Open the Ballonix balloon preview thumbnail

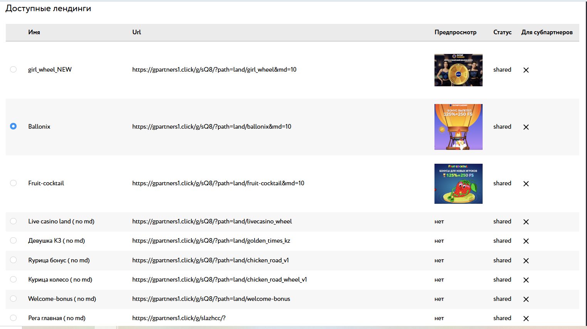[x=458, y=127]
